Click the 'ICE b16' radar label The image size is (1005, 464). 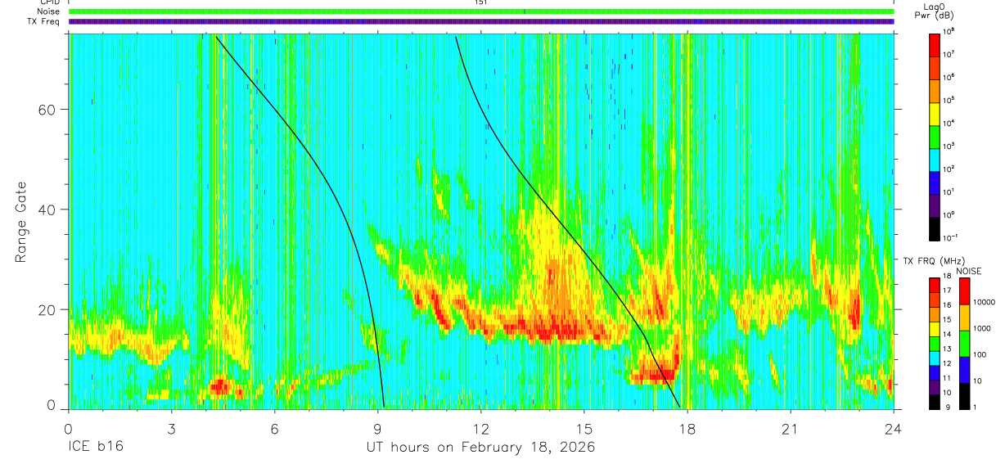[x=94, y=448]
